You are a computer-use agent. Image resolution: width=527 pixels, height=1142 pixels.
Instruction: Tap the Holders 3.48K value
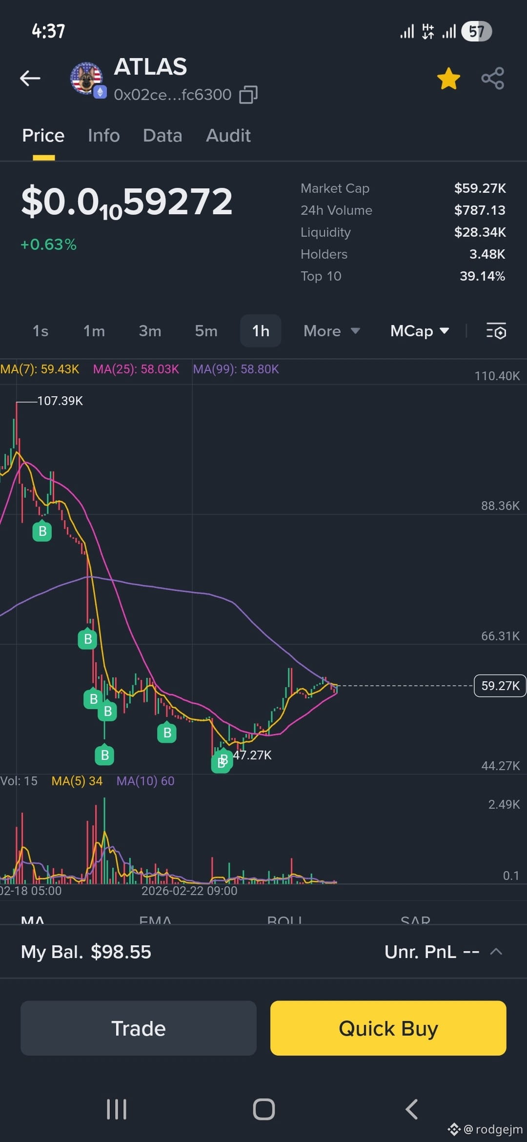click(x=487, y=254)
